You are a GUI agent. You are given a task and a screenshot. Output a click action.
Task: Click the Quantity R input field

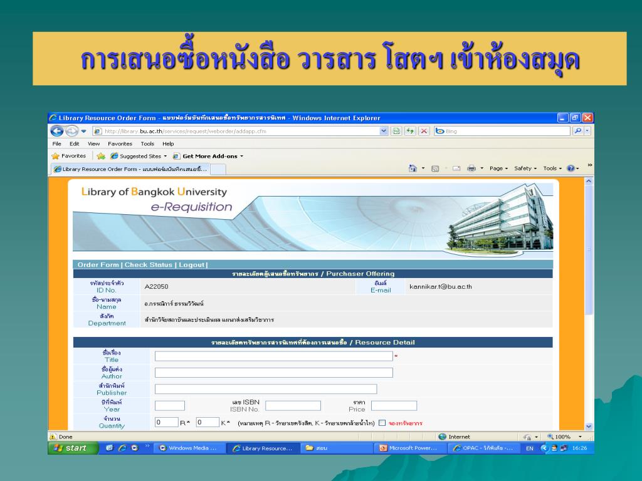click(167, 423)
